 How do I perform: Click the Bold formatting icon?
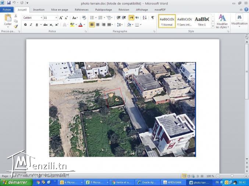click(x=25, y=25)
